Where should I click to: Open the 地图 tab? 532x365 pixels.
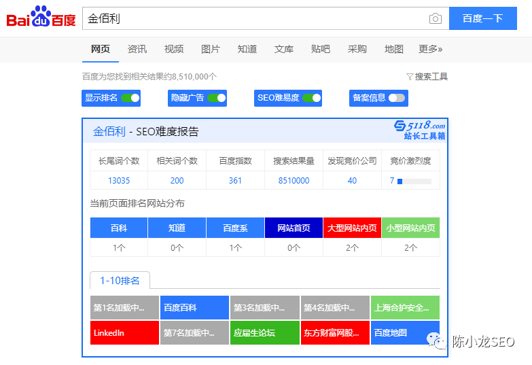pos(393,49)
